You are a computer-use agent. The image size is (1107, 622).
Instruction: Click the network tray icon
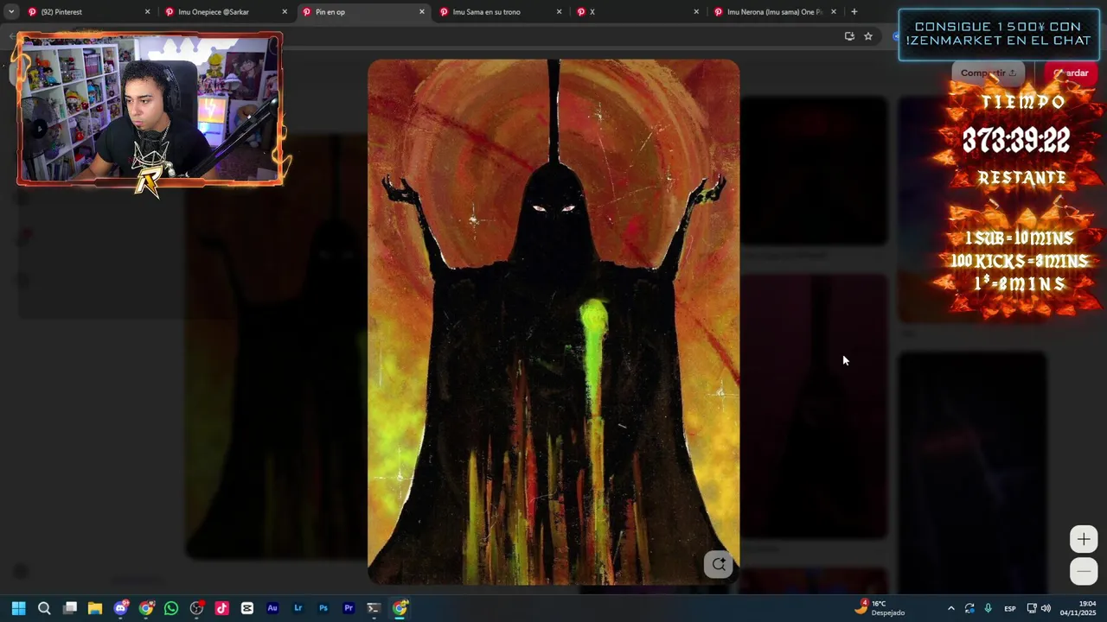pyautogui.click(x=1032, y=608)
